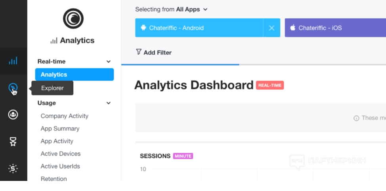Click the Explorer compass icon
Image resolution: width=386 pixels, height=191 pixels.
point(13,88)
